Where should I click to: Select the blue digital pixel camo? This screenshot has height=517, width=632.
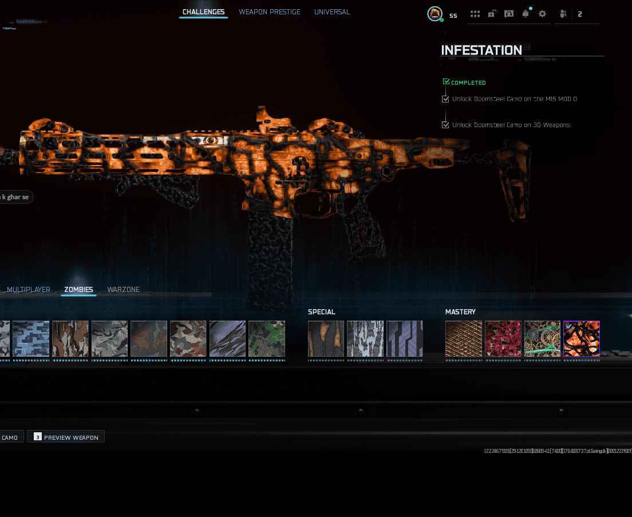[31, 338]
